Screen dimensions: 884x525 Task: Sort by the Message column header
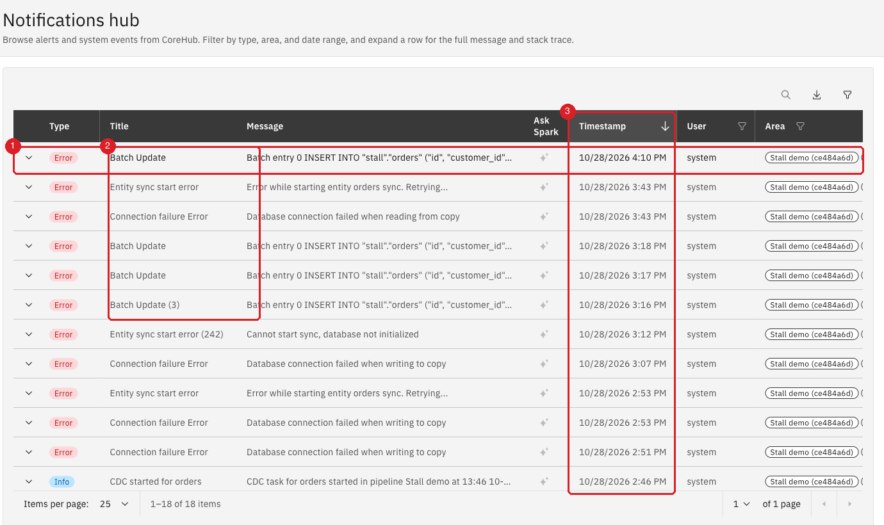click(x=265, y=126)
